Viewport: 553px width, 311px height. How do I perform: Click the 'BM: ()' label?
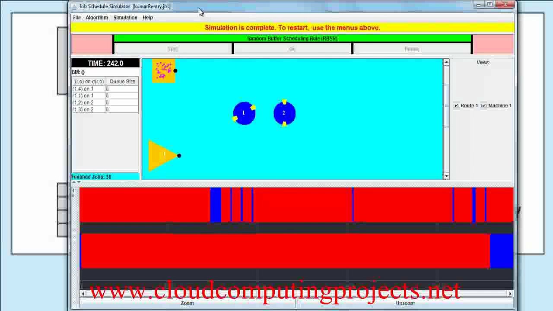click(78, 72)
